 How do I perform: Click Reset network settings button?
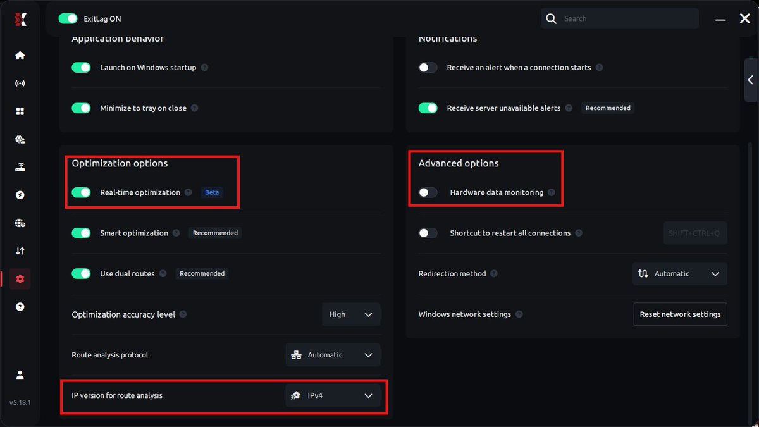680,314
